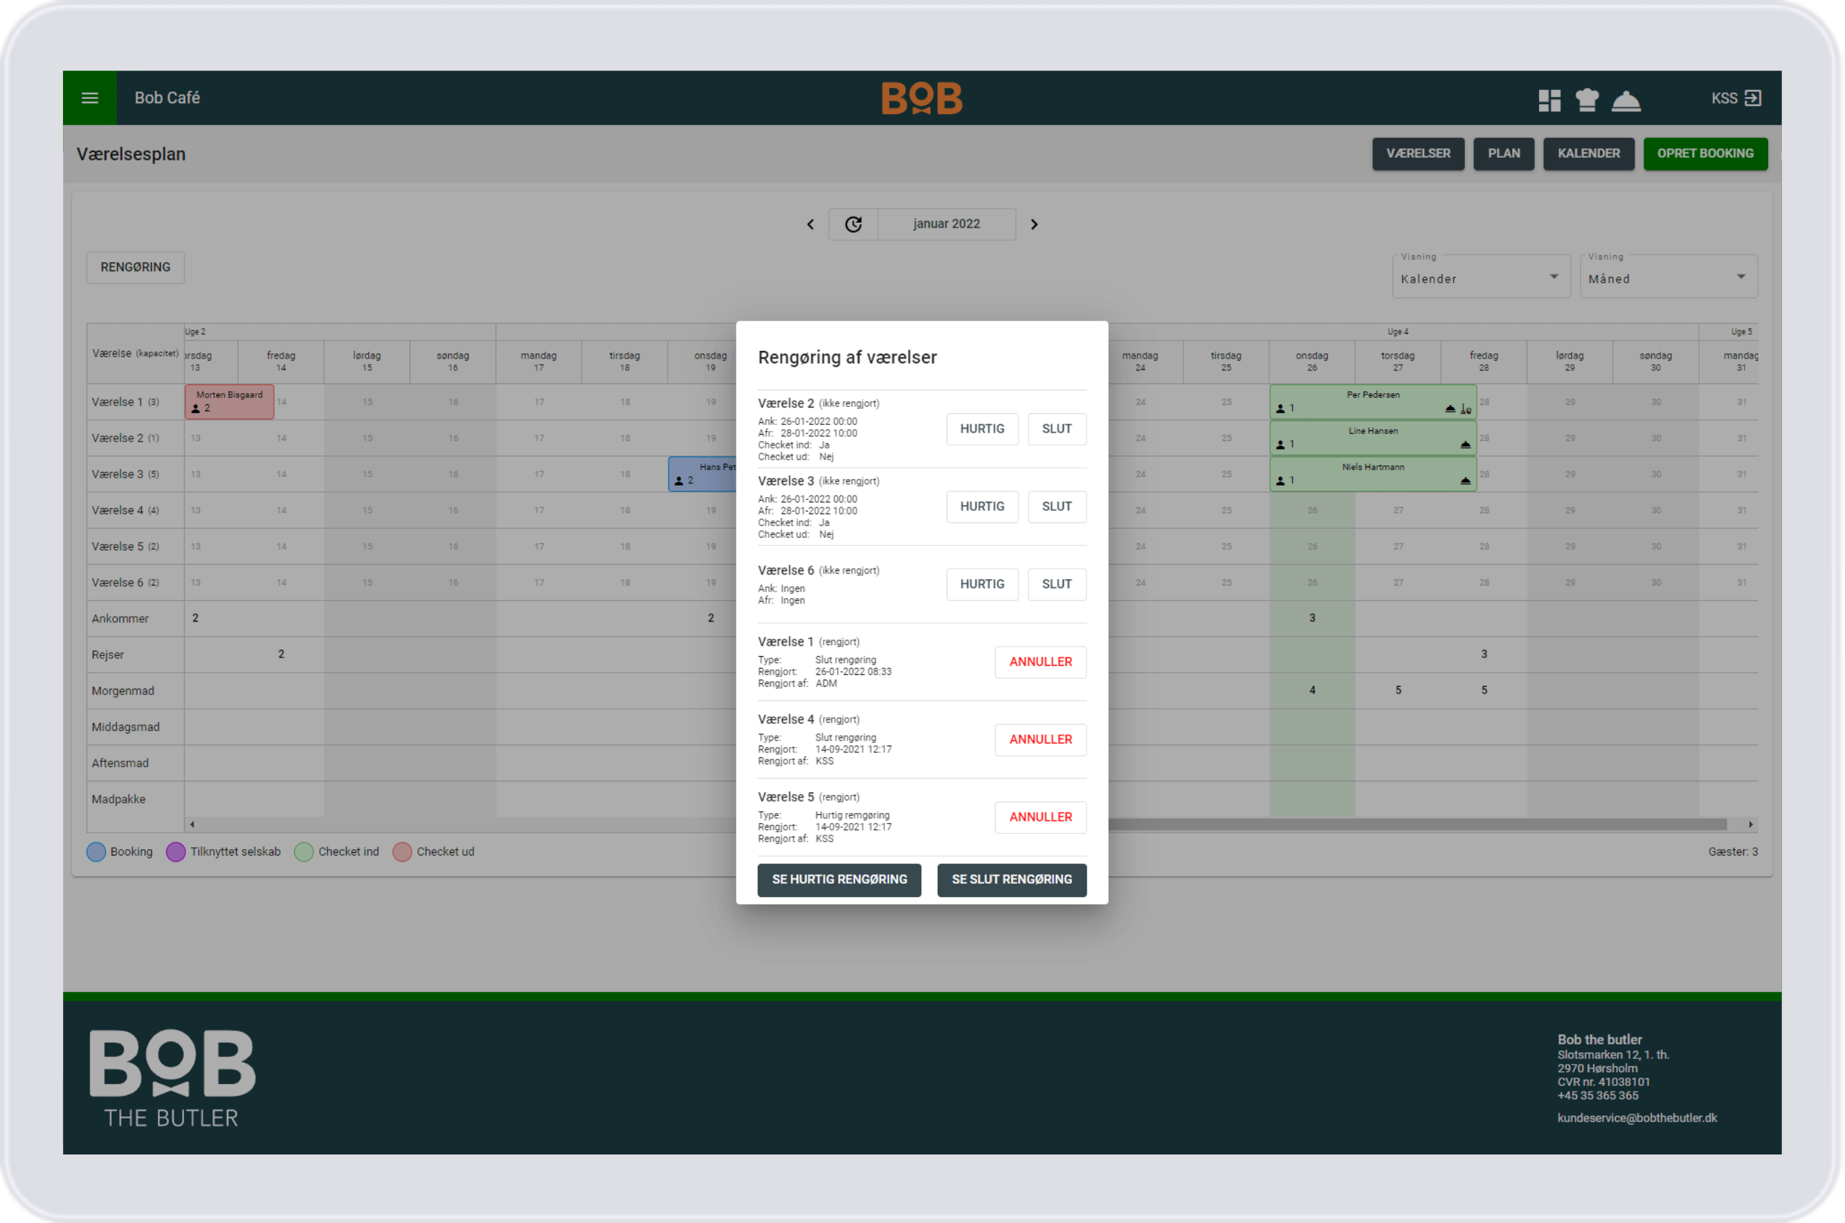Click the KSS logout icon
The image size is (1845, 1223).
(x=1752, y=98)
